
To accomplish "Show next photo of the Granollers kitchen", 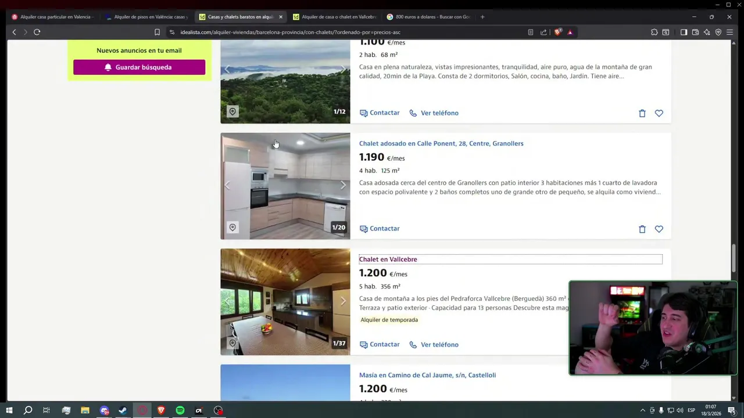I will pyautogui.click(x=343, y=185).
